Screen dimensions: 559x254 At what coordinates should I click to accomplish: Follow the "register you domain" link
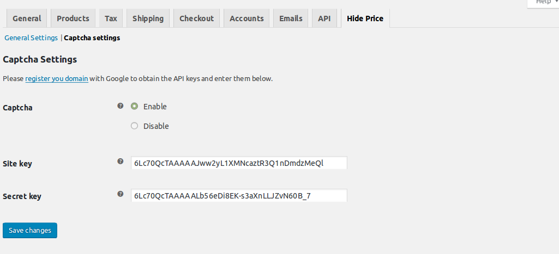(57, 79)
